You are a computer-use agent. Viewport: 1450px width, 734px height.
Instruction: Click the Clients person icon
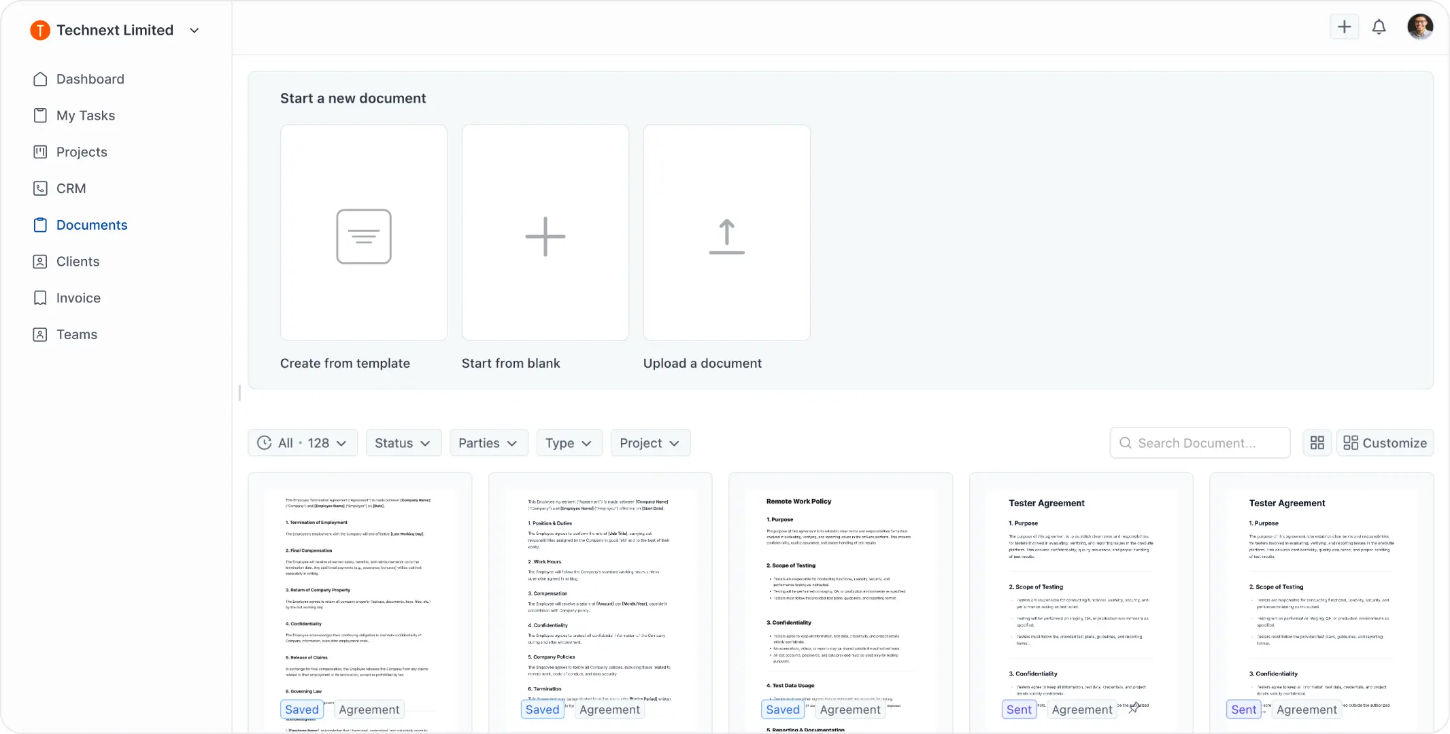tap(40, 262)
